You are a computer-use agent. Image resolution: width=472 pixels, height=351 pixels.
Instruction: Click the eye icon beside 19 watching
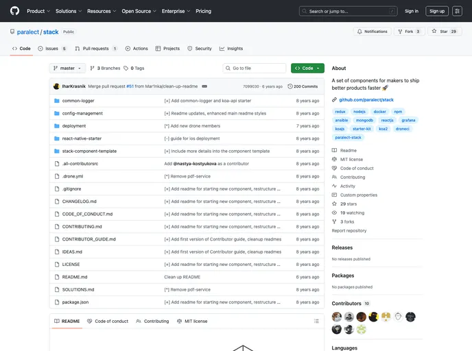point(334,213)
